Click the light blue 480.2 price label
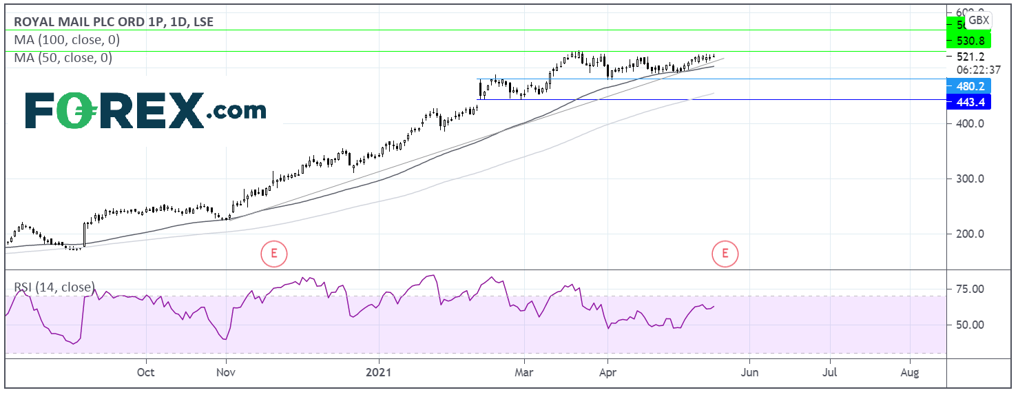1018x397 pixels. pos(970,87)
